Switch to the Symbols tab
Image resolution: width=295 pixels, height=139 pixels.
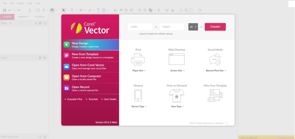pyautogui.click(x=40, y=17)
